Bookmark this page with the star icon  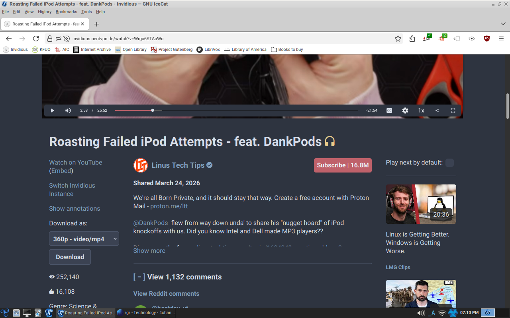tap(398, 39)
